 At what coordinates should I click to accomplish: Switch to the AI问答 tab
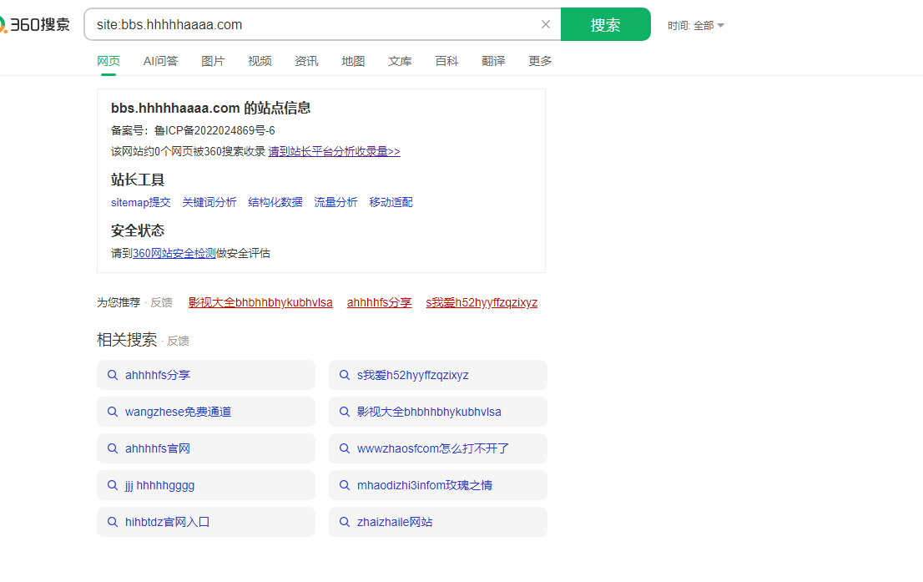point(161,61)
